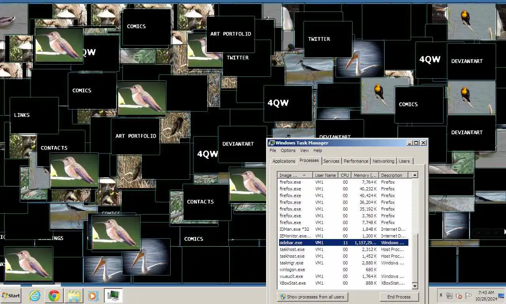
Task: Select the taskmgr.exe process
Action: tap(343, 263)
